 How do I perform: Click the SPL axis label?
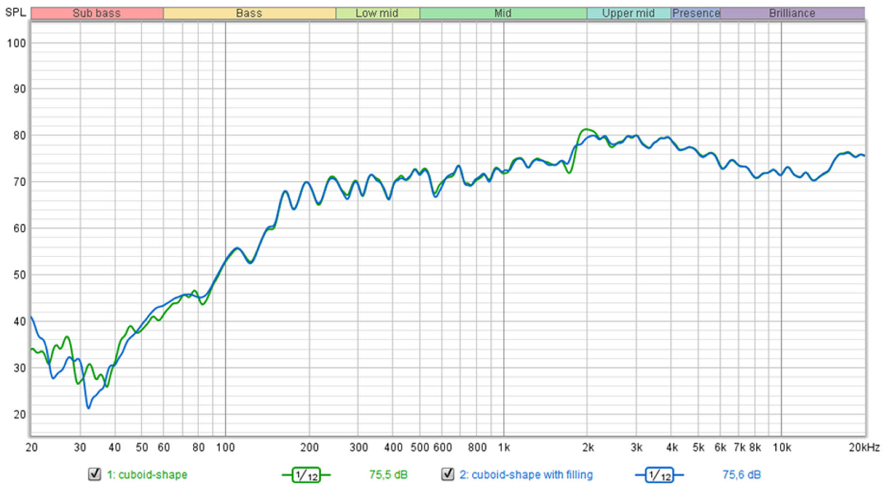pos(16,13)
